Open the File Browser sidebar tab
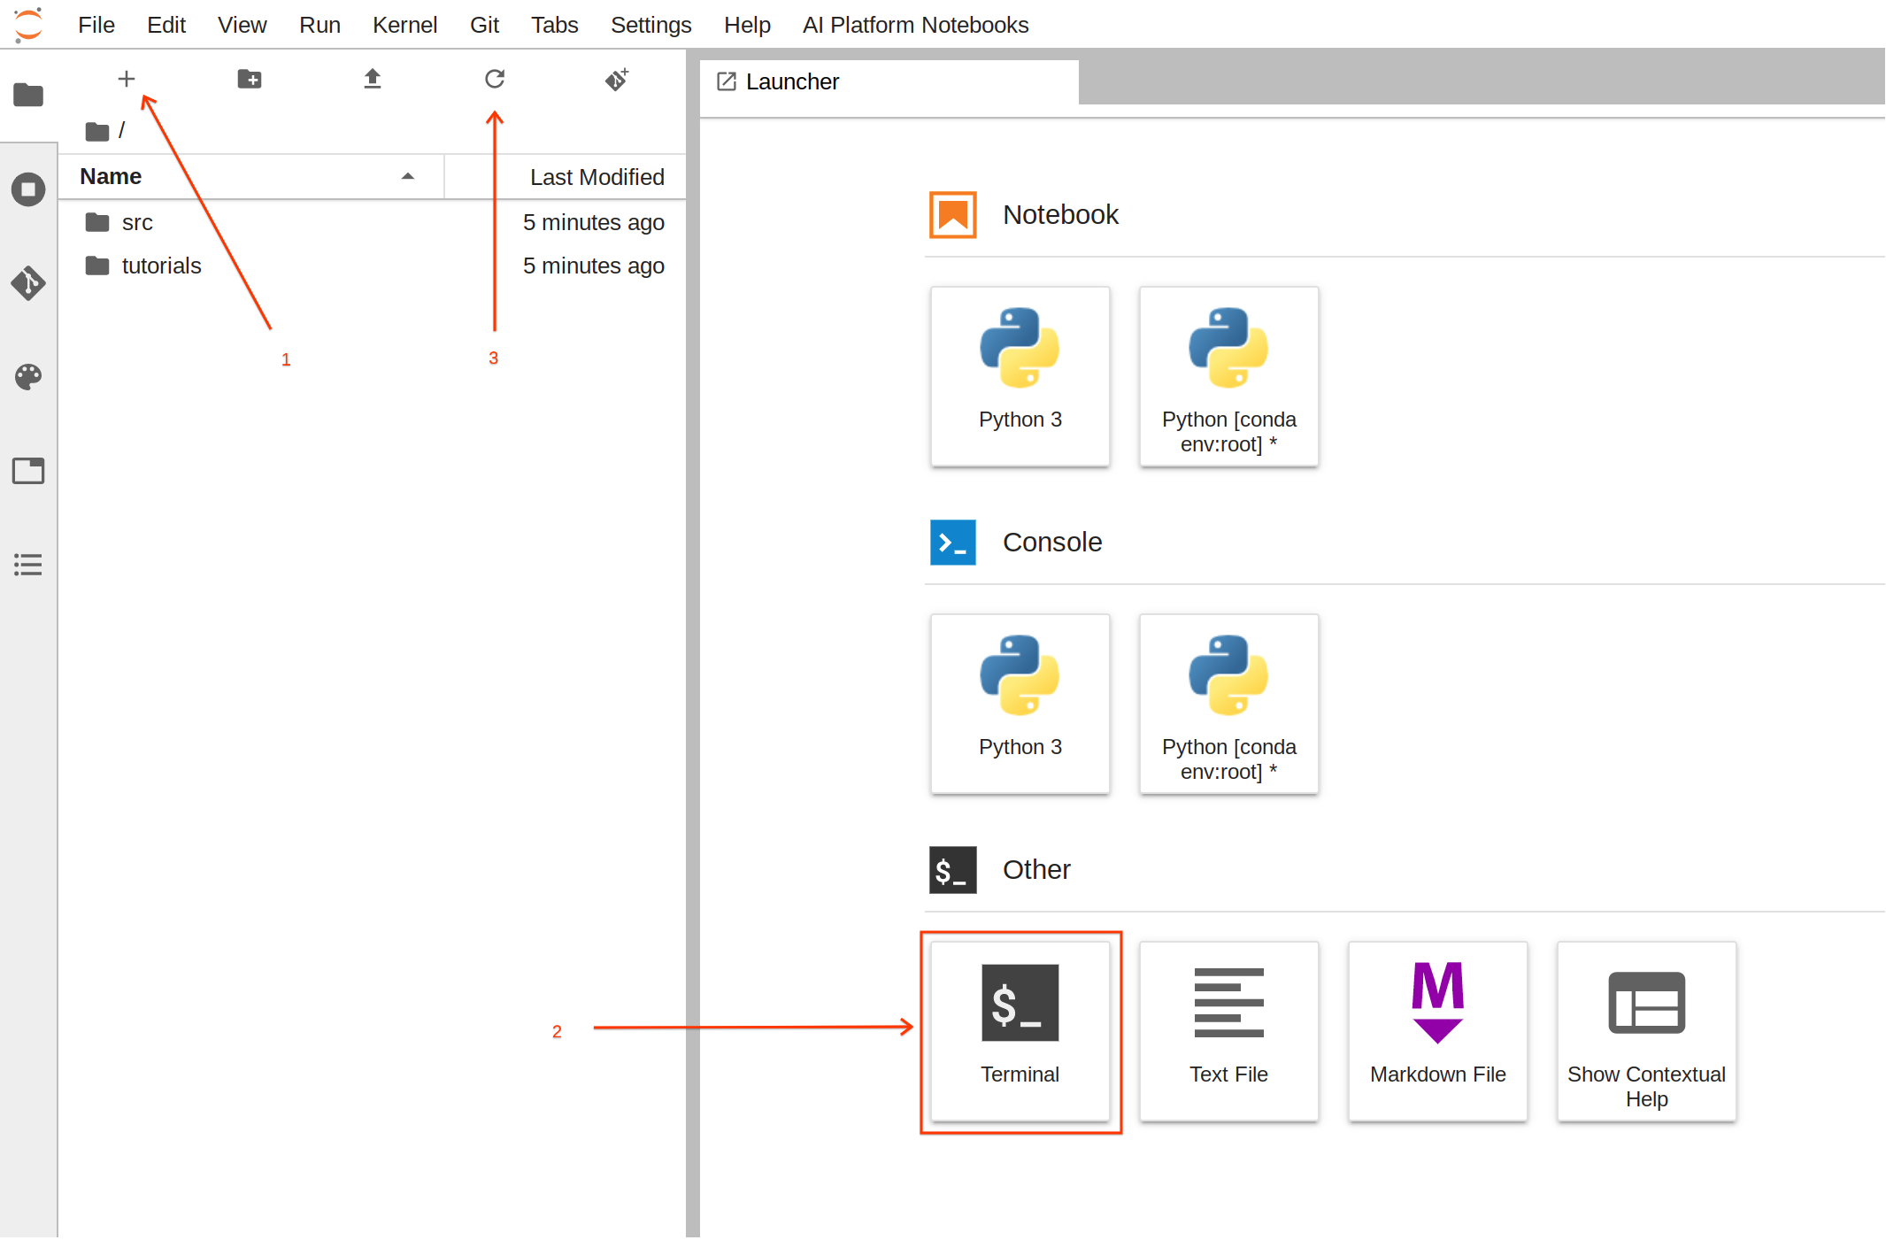Image resolution: width=1886 pixels, height=1240 pixels. pyautogui.click(x=28, y=95)
